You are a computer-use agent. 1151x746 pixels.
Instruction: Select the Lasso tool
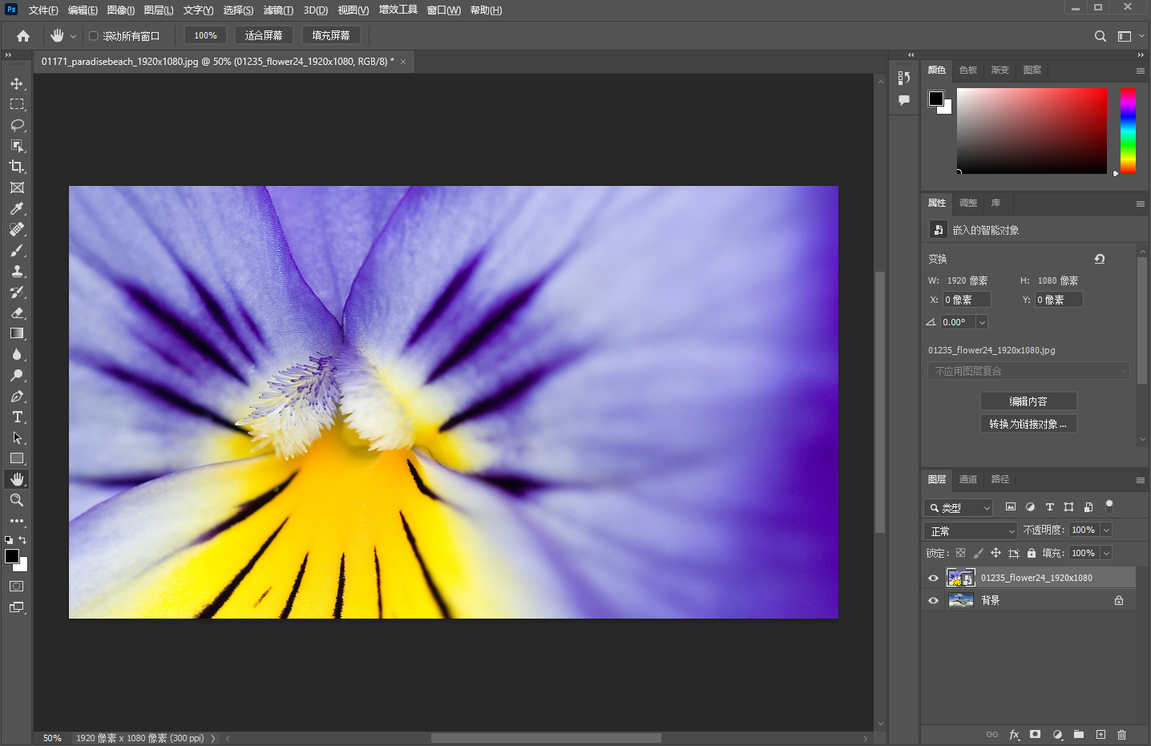click(17, 125)
